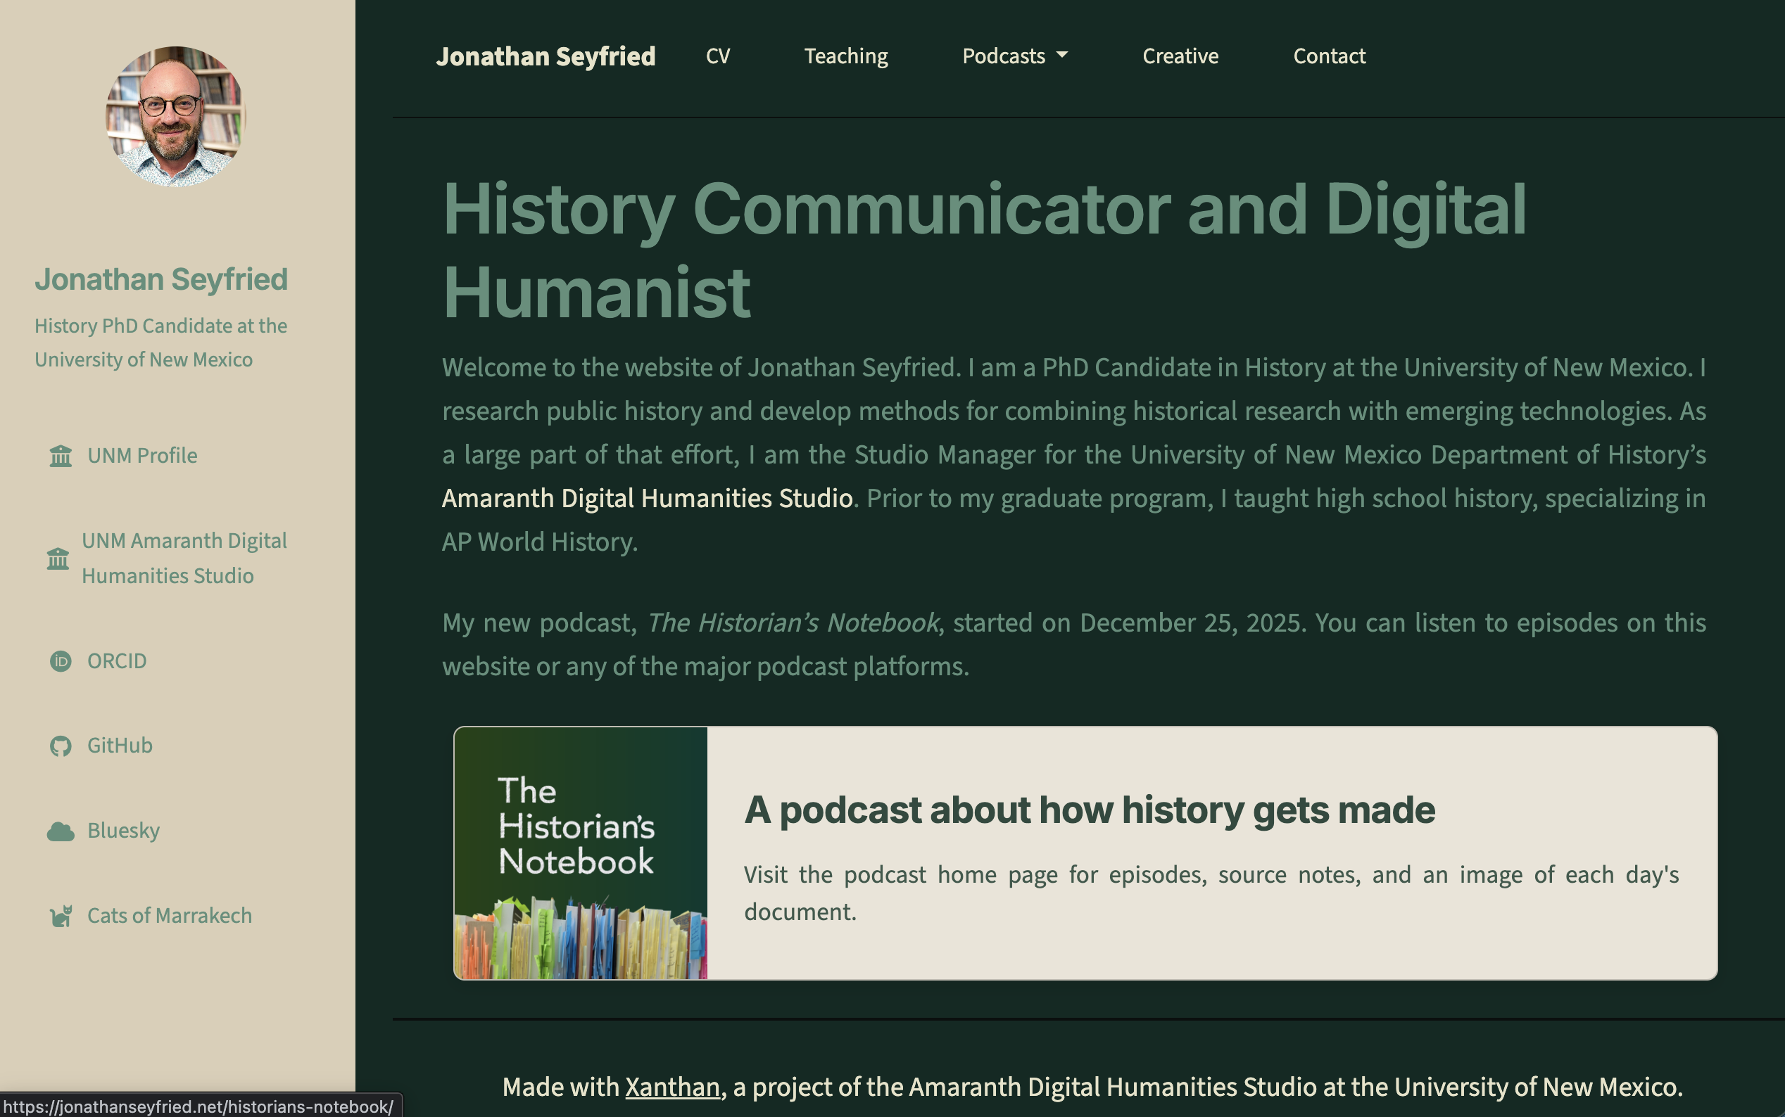Click the Cats of Marrakech cat icon

tap(61, 916)
